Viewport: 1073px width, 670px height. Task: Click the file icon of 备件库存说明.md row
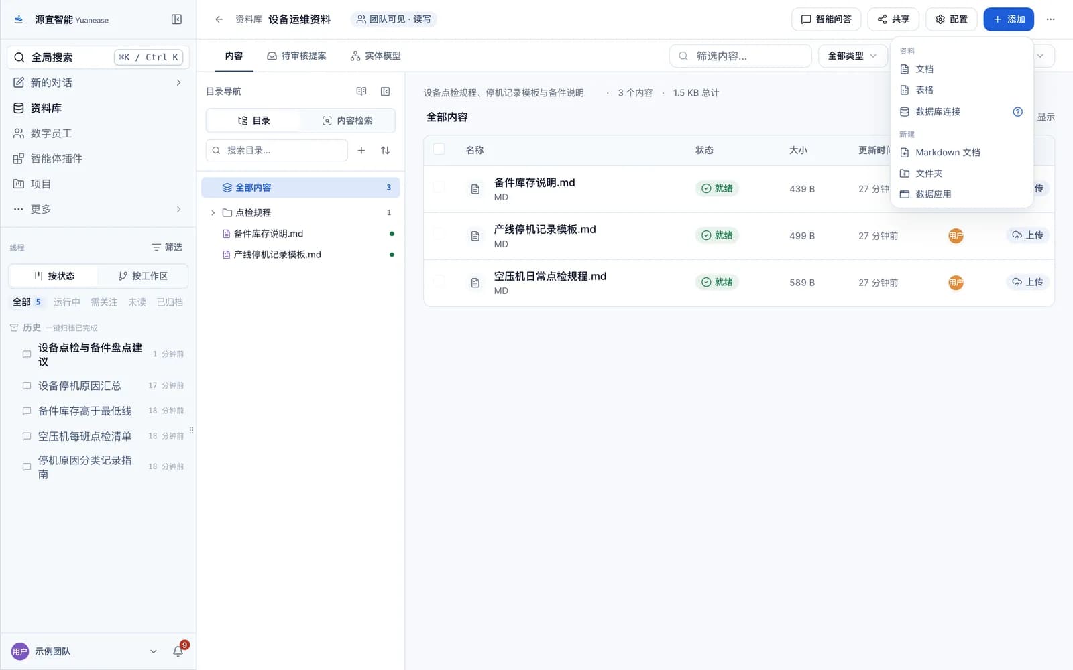pyautogui.click(x=475, y=189)
